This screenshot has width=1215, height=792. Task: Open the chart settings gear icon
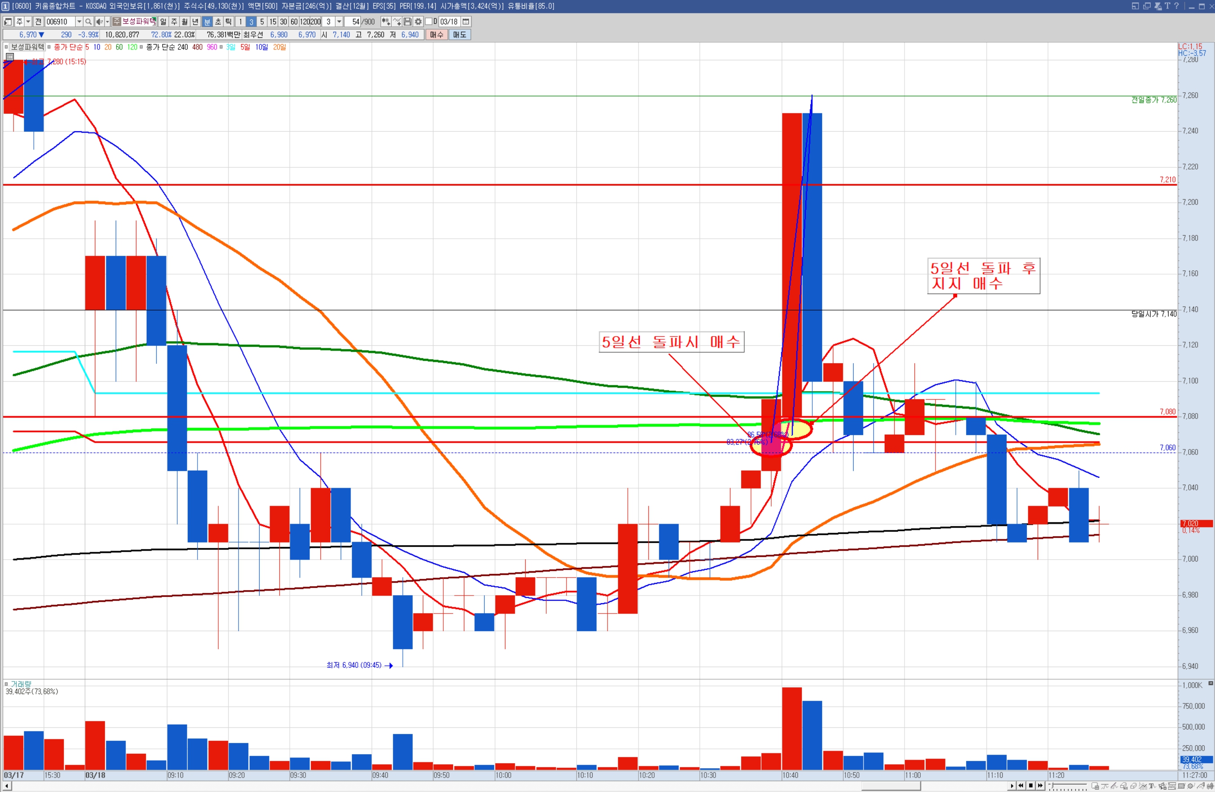click(x=418, y=22)
